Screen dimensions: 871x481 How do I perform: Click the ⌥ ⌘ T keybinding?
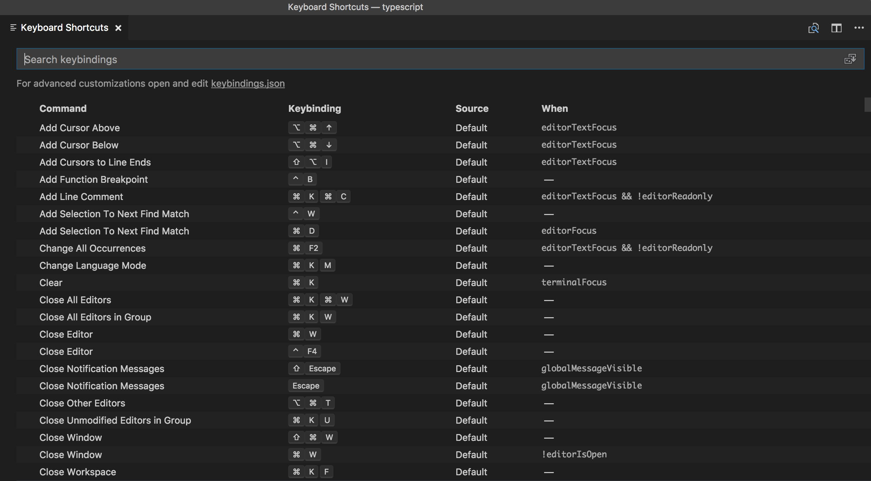pyautogui.click(x=311, y=403)
